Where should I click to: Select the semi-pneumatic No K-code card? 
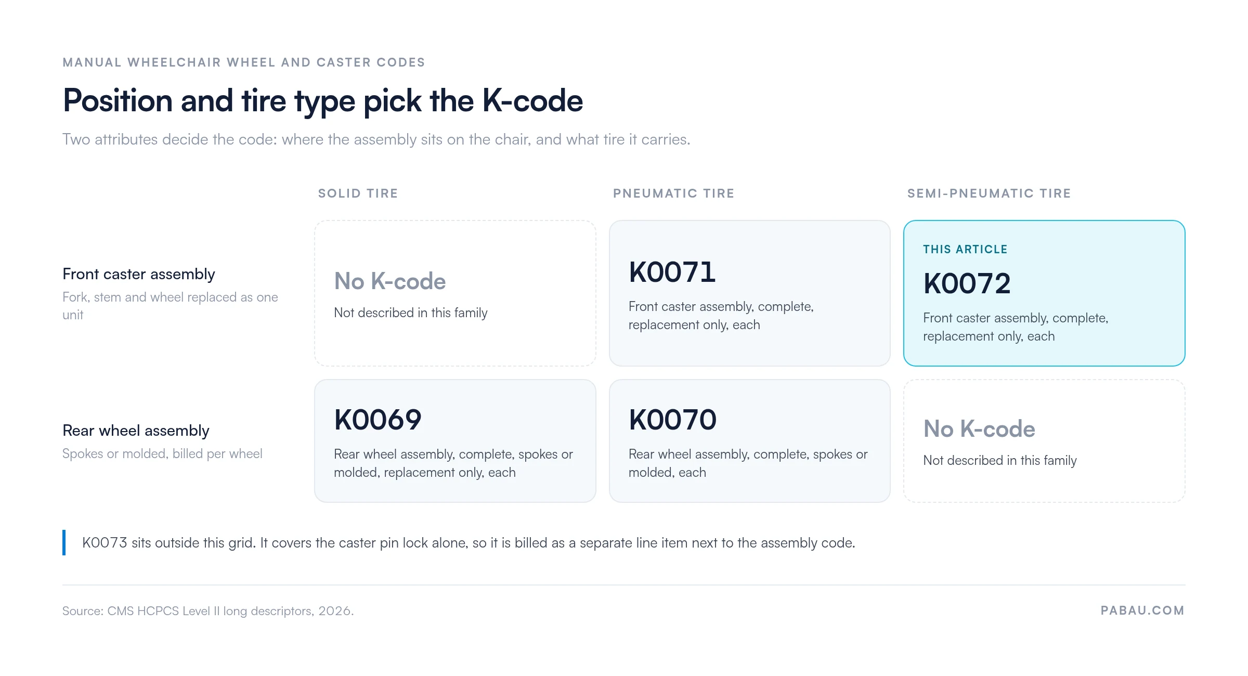click(x=1044, y=441)
